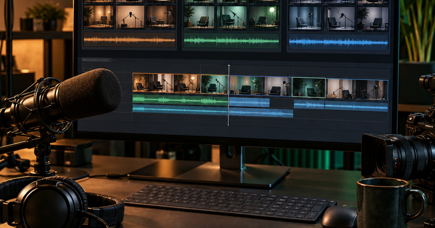Click the white playhead on the timeline

[228, 95]
